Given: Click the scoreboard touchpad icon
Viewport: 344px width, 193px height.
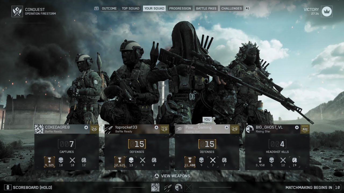Looking at the screenshot, I should coord(8,187).
